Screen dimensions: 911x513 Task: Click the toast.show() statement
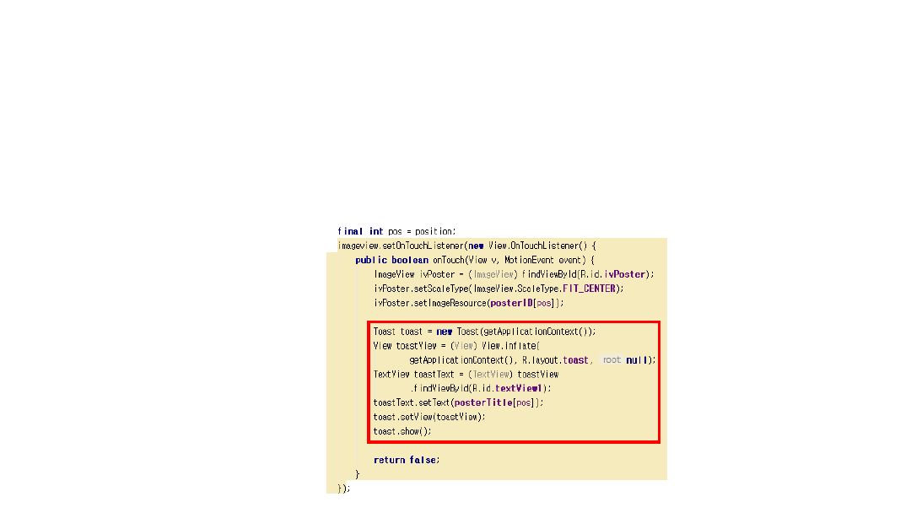(402, 431)
